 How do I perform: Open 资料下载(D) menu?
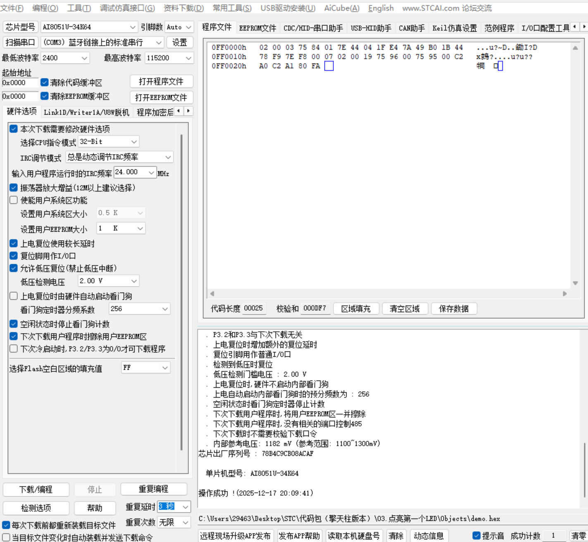pyautogui.click(x=184, y=8)
